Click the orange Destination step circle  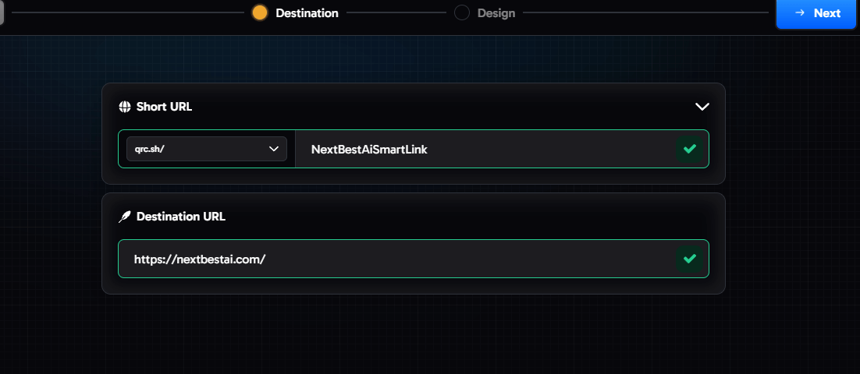(x=259, y=12)
